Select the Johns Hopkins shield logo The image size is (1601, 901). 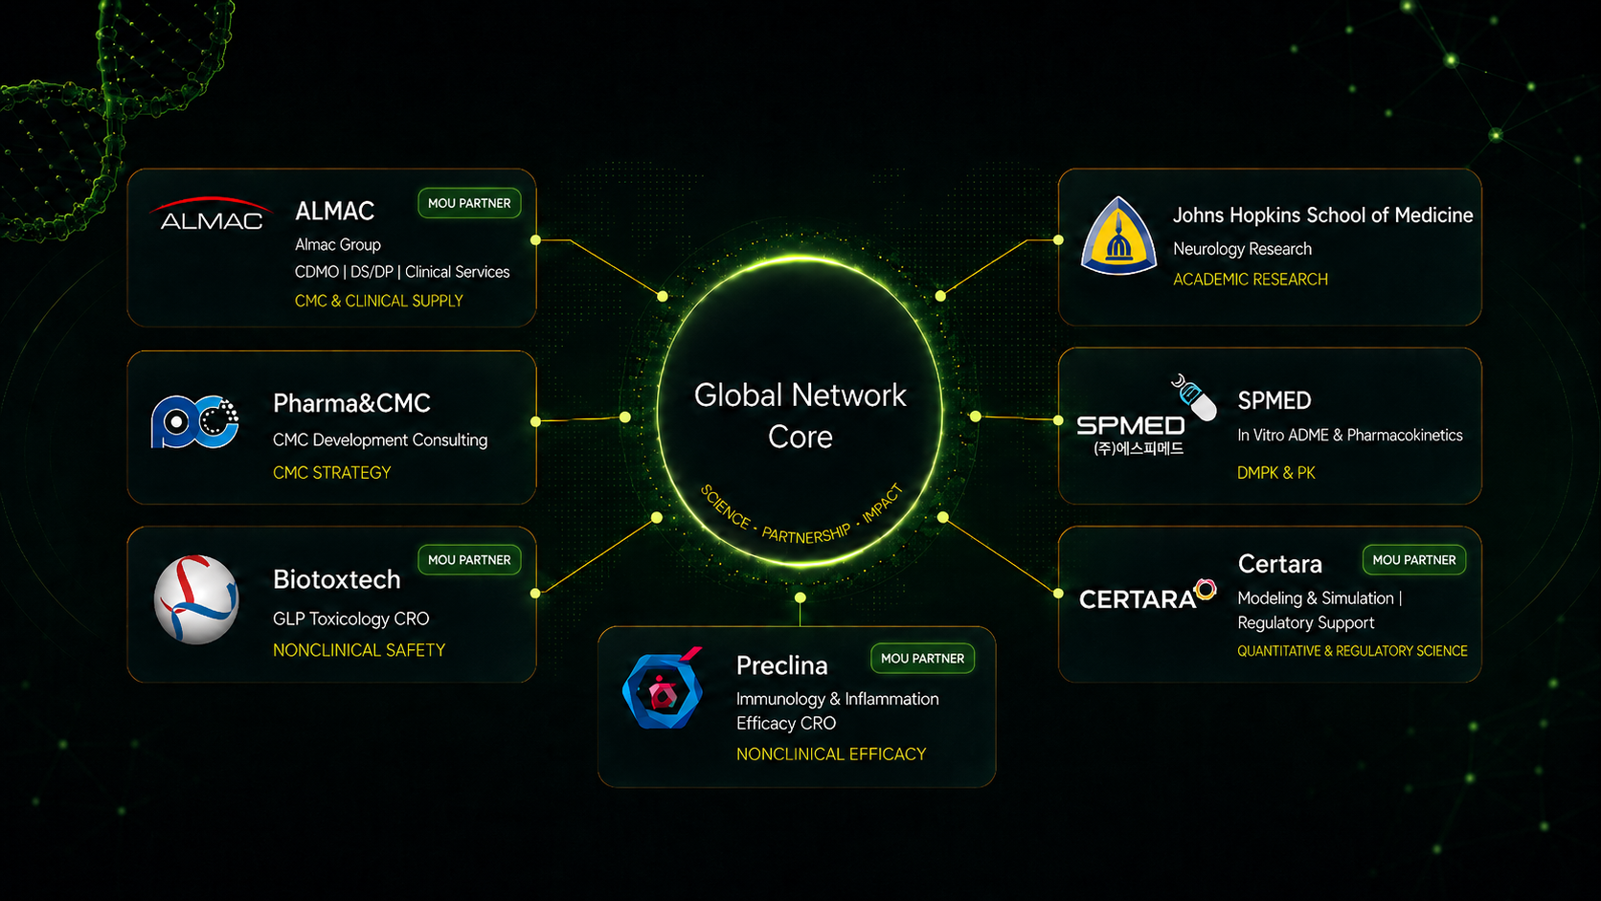1118,237
